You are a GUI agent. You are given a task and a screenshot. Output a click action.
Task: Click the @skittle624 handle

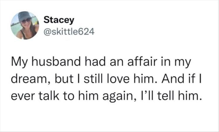[69, 31]
